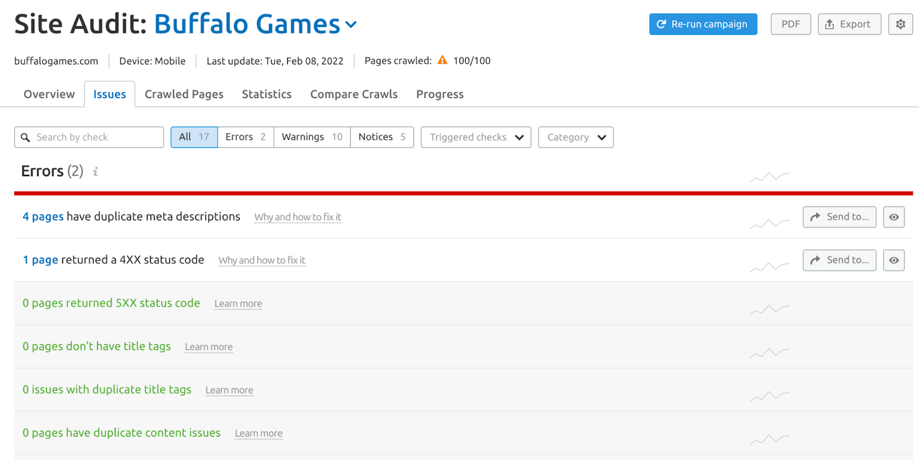The height and width of the screenshot is (460, 919).
Task: Open trend sparkline for 4XX status code
Action: (x=770, y=267)
